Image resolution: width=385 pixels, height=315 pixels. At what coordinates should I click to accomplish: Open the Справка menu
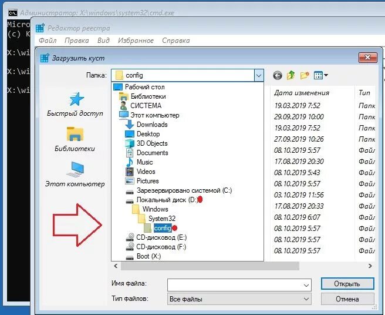click(176, 41)
